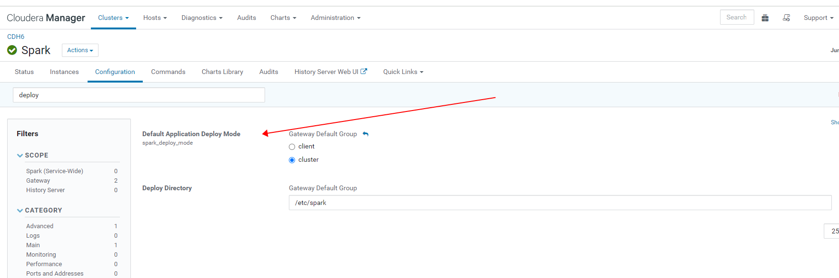Open the Diagnostics dropdown menu
839x278 pixels.
point(202,18)
